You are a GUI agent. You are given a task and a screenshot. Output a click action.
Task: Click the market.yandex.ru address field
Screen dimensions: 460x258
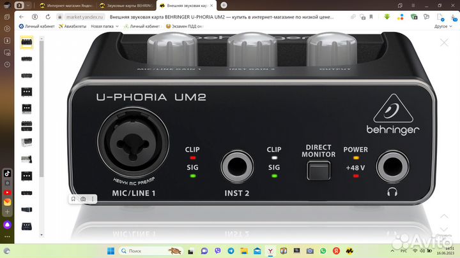[84, 17]
